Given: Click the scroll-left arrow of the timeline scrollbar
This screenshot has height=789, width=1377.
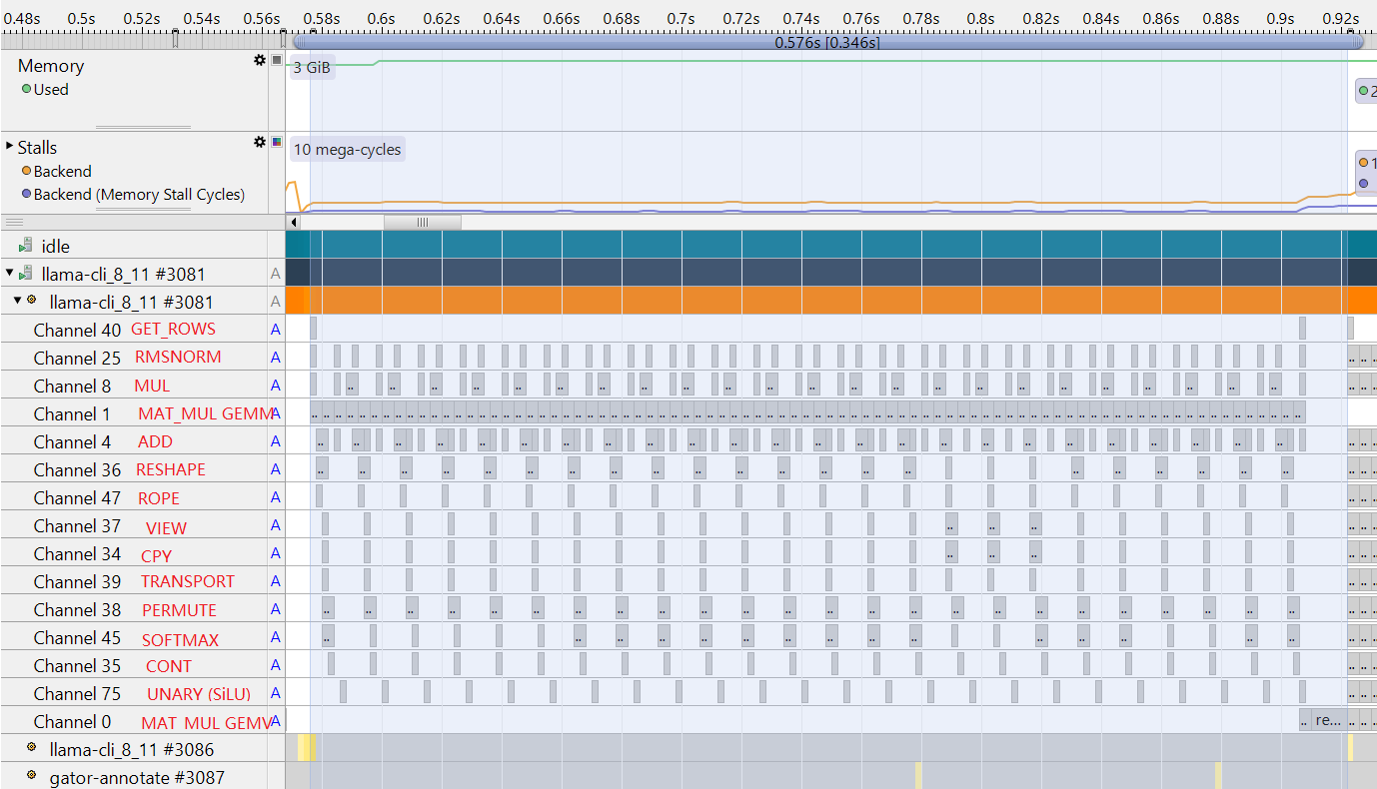Looking at the screenshot, I should (x=294, y=223).
